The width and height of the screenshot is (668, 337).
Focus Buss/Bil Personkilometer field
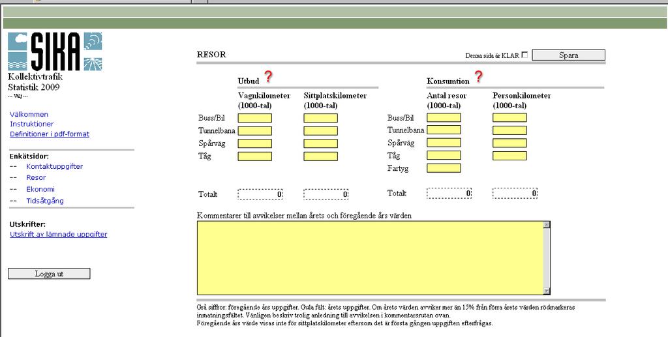(x=510, y=117)
